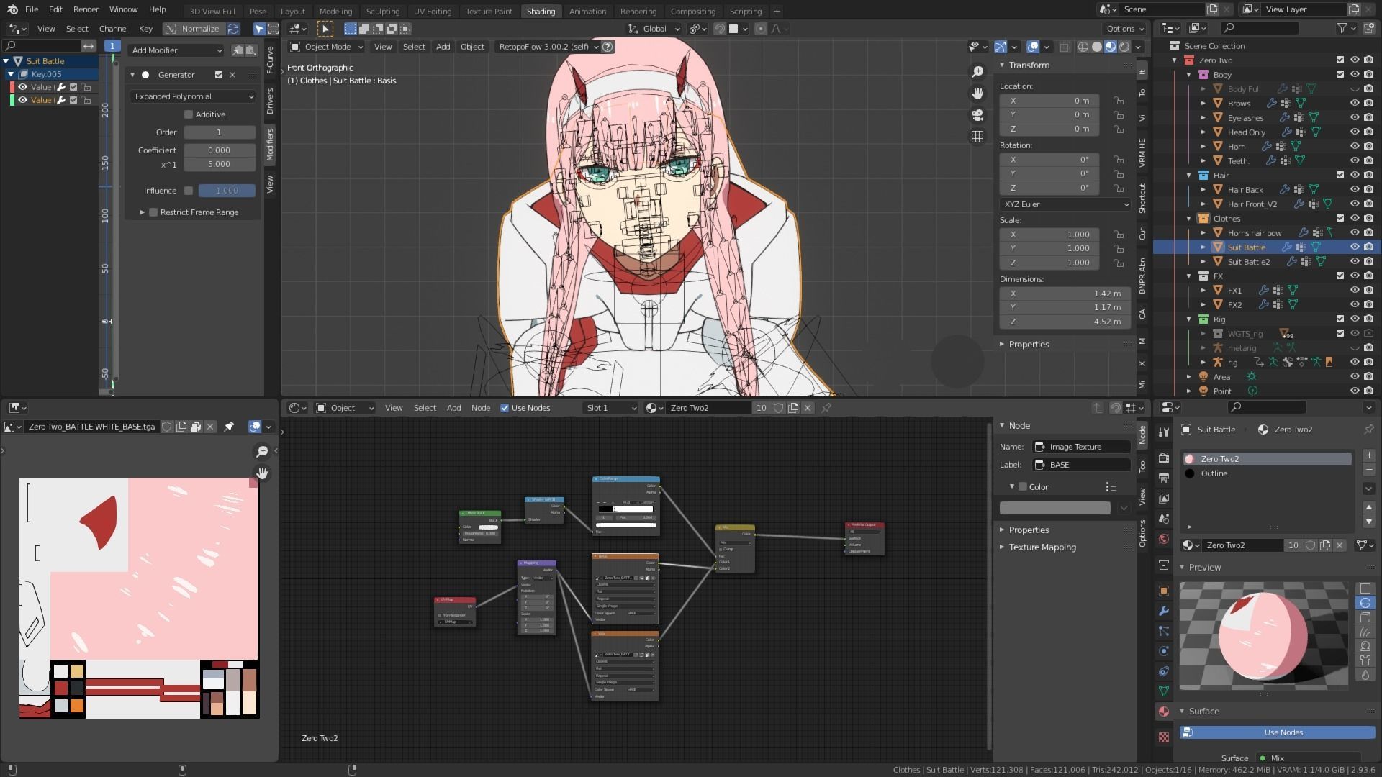Click the Key menu in graph editor
The width and height of the screenshot is (1382, 777).
tap(145, 29)
